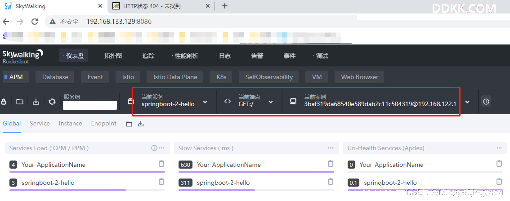The image size is (510, 201).
Task: Open the 事件 event page
Action: (x=290, y=56)
